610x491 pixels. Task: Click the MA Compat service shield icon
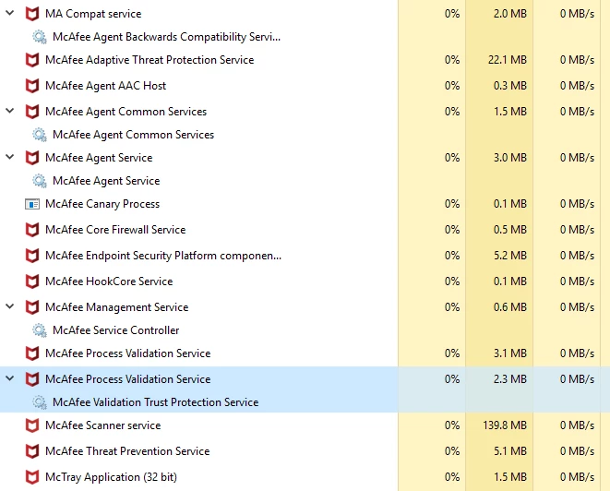pos(32,14)
